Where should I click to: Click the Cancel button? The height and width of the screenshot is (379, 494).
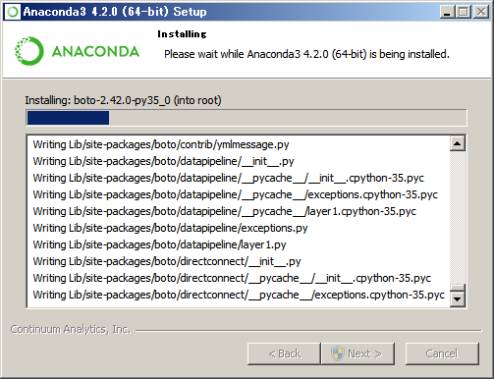coord(442,353)
